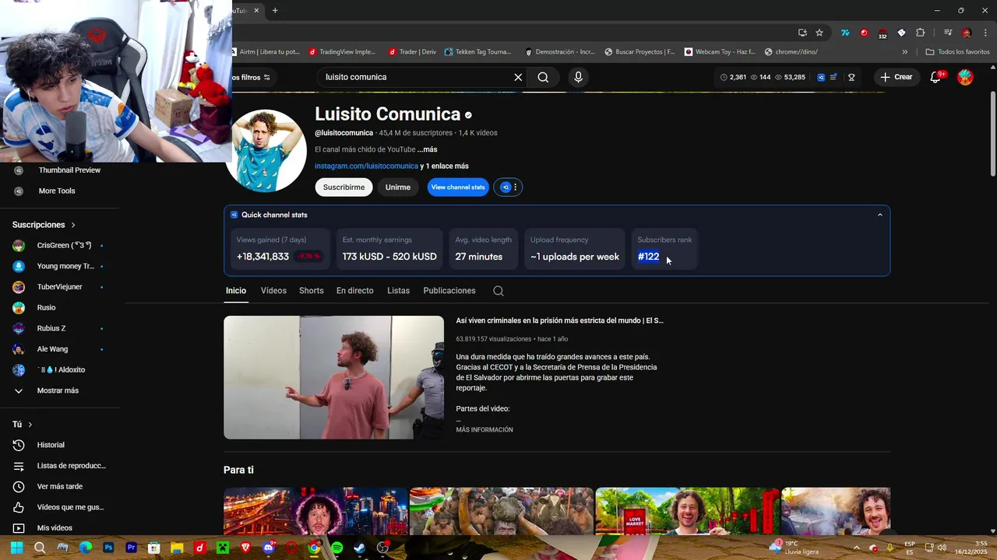Open the filters toggle next to the search

pyautogui.click(x=252, y=77)
